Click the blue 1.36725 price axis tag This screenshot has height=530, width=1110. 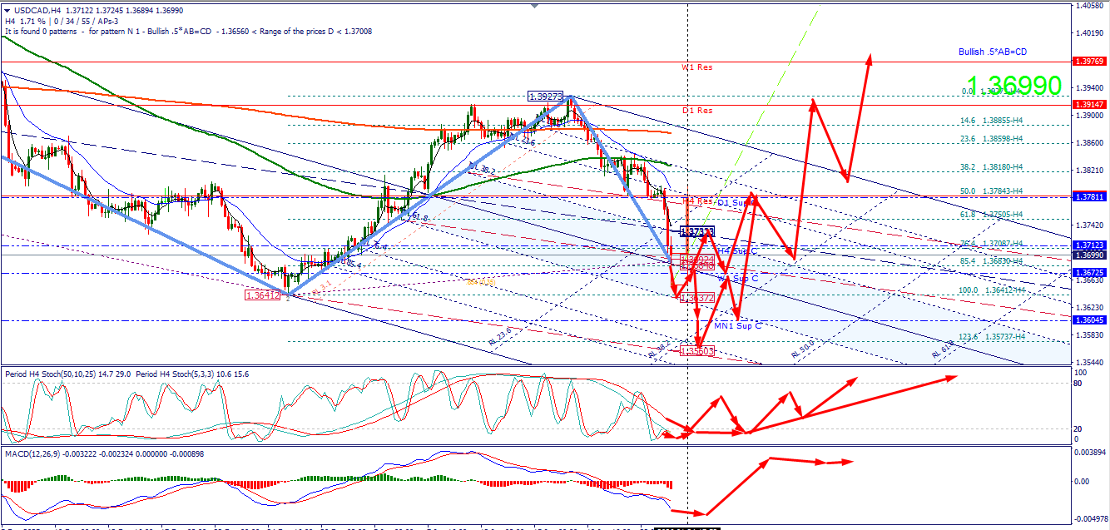[1089, 273]
